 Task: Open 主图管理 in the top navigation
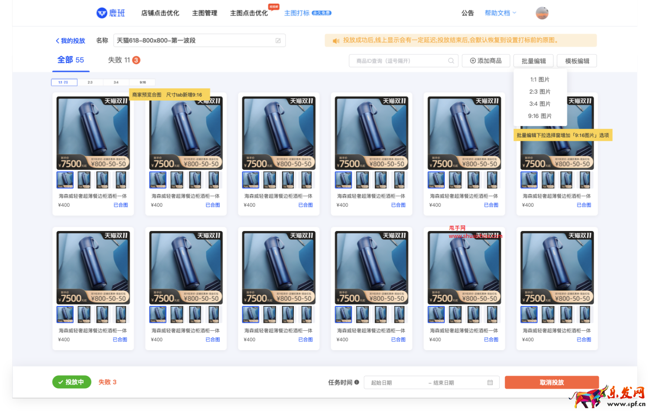click(x=205, y=13)
